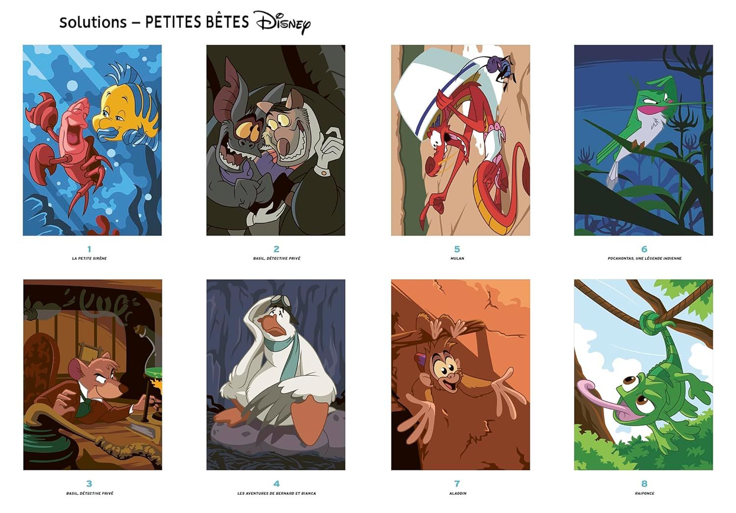This screenshot has height=513, width=736.
Task: Click the number 4 label
Action: [x=276, y=484]
